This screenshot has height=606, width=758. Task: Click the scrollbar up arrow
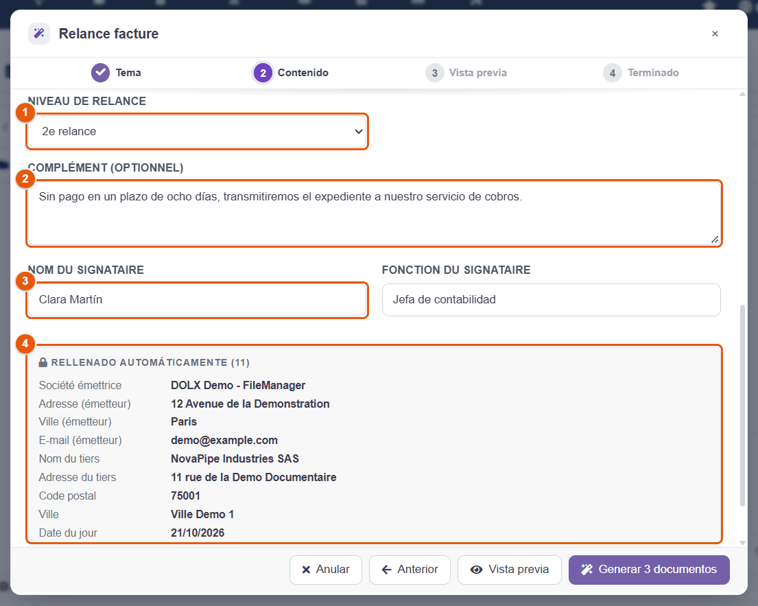click(742, 94)
